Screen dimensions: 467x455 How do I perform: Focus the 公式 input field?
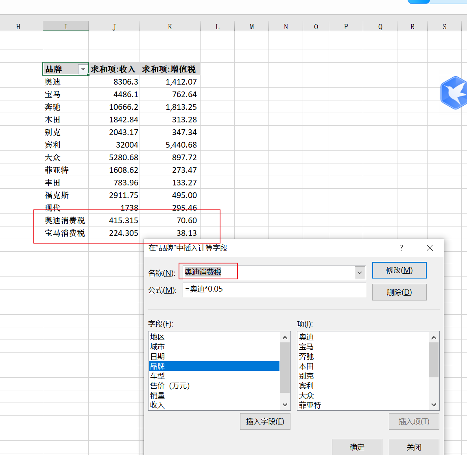click(274, 290)
